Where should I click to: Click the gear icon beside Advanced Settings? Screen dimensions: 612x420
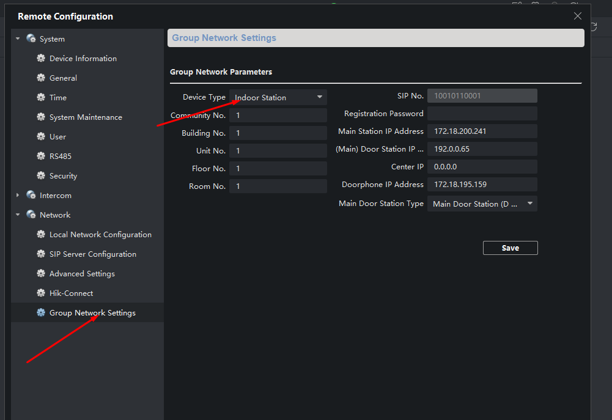point(41,273)
